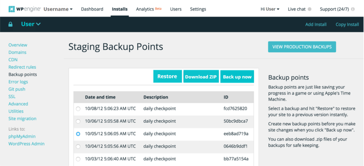
Task: Select the 10/04/12 backup radio button
Action: [78, 146]
